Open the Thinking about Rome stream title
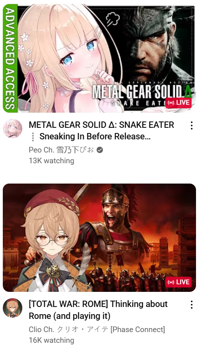Image resolution: width=198 pixels, height=348 pixels. [x=98, y=310]
